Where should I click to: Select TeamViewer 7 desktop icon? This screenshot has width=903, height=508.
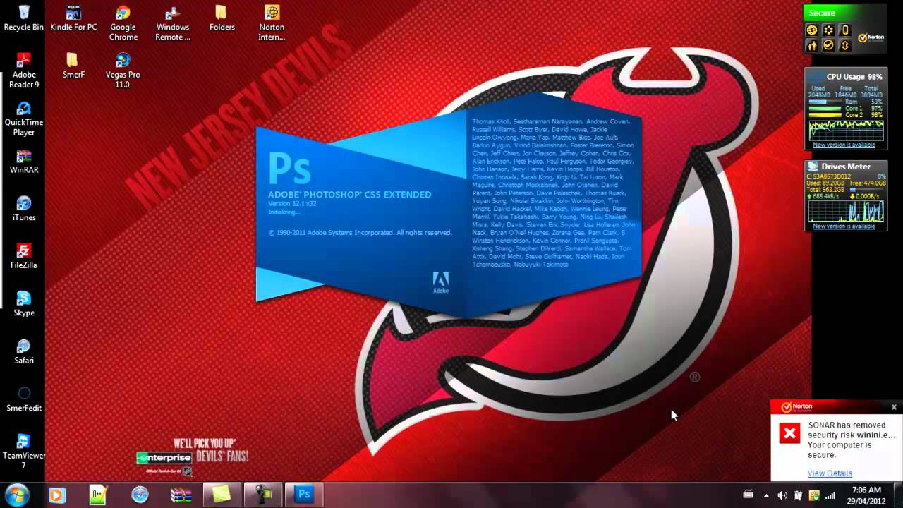click(23, 451)
